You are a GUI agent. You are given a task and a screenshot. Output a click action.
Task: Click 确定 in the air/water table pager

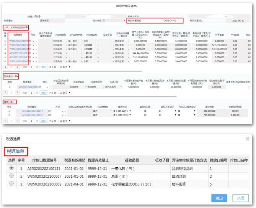tap(43, 67)
